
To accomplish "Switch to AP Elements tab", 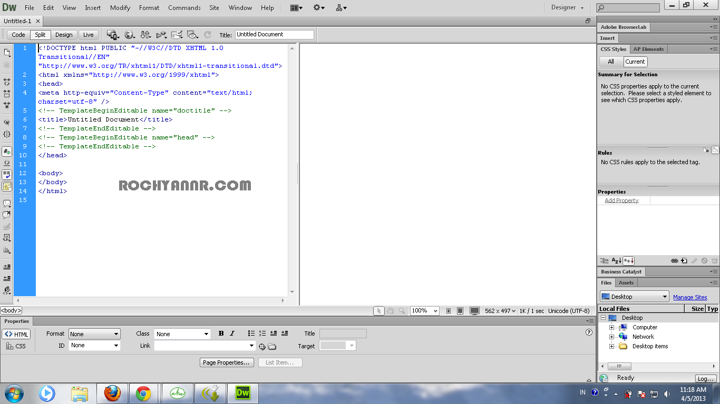I will pos(649,49).
